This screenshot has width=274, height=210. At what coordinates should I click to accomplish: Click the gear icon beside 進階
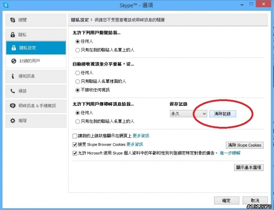click(12, 120)
